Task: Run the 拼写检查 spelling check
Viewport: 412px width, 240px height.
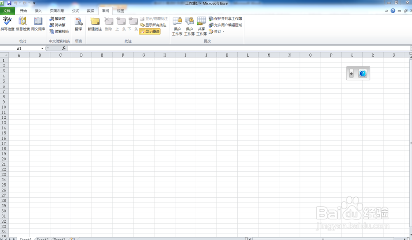Action: [x=7, y=23]
